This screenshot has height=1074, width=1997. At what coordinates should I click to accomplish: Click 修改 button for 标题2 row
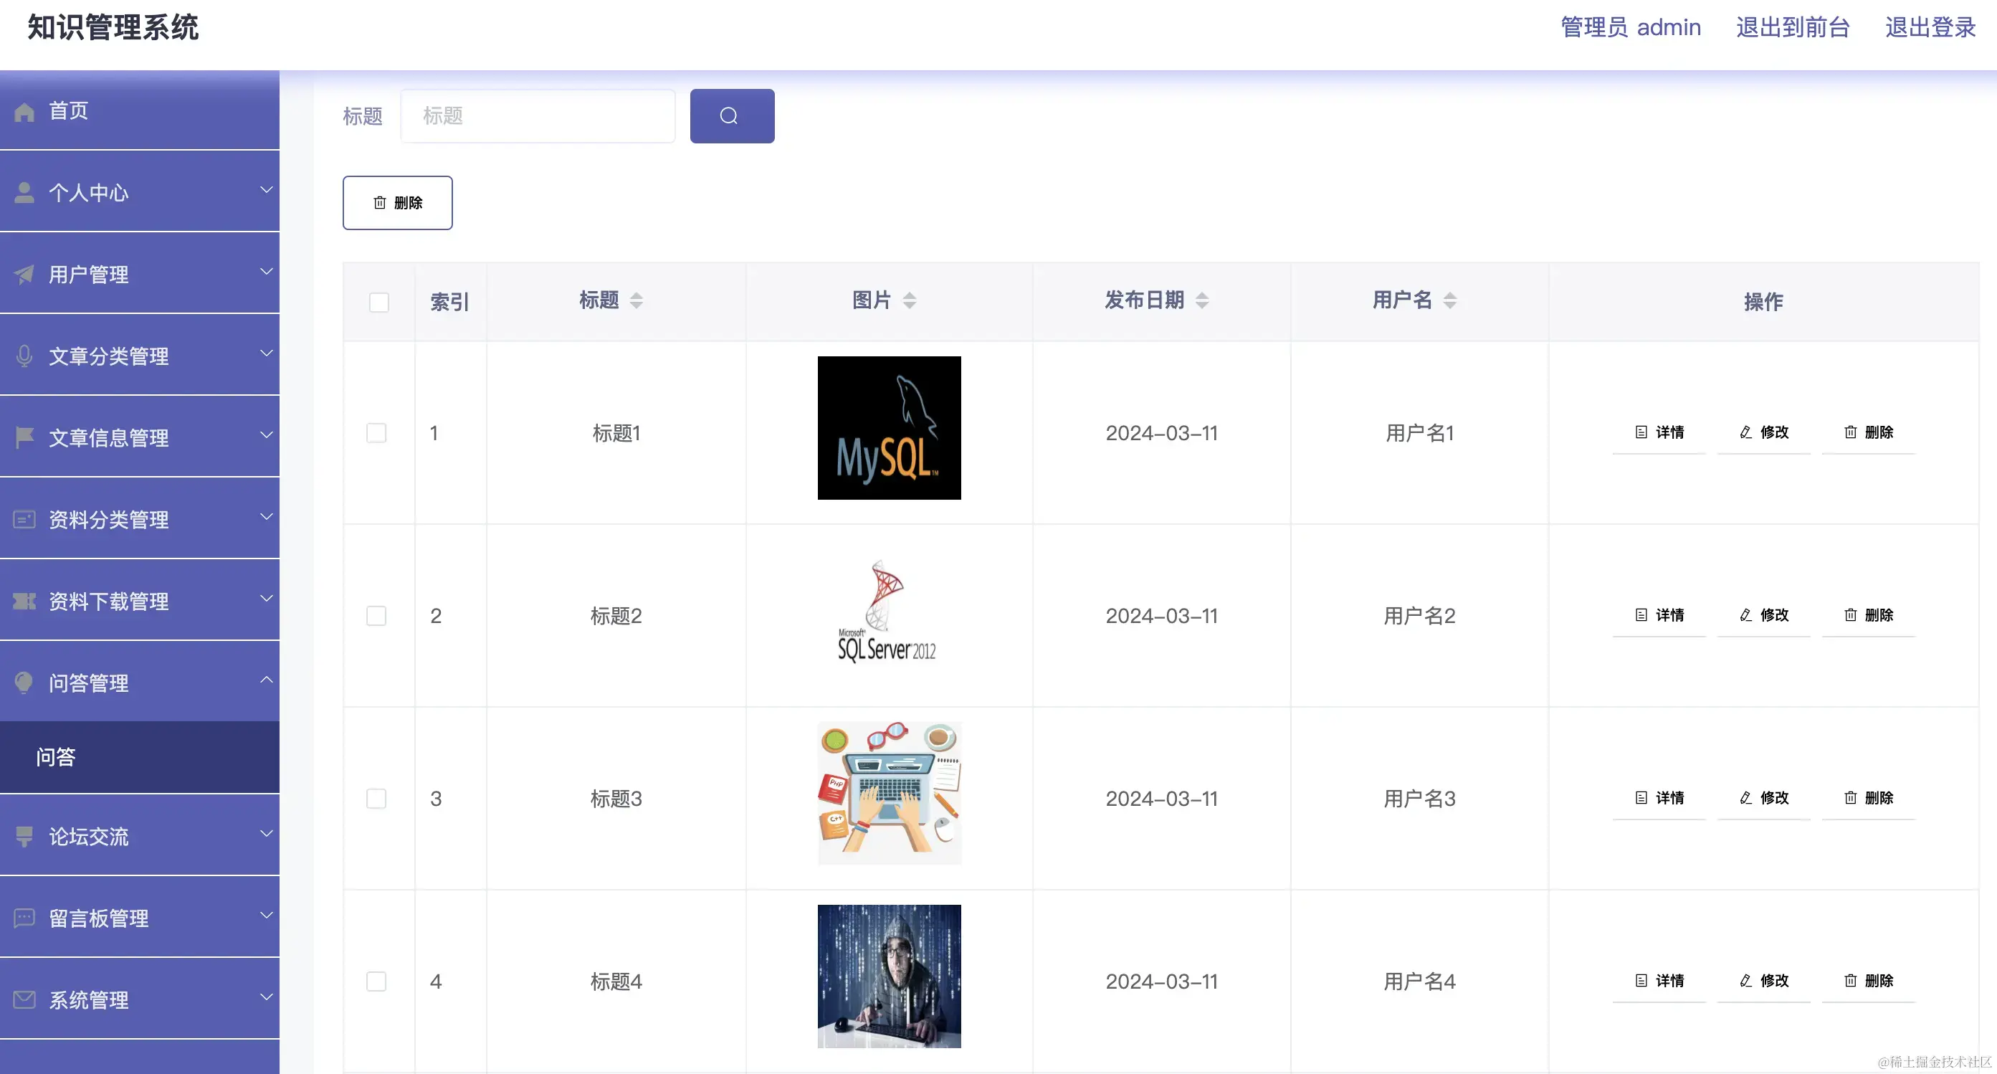coord(1763,615)
